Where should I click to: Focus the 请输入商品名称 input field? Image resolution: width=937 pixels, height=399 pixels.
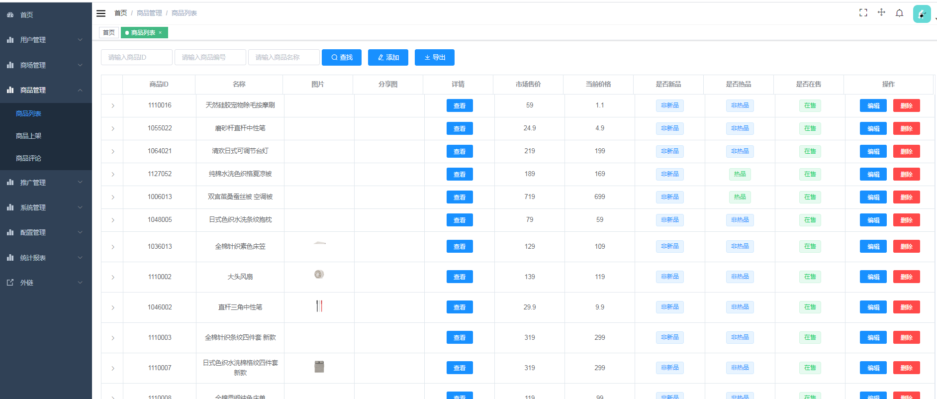point(284,57)
